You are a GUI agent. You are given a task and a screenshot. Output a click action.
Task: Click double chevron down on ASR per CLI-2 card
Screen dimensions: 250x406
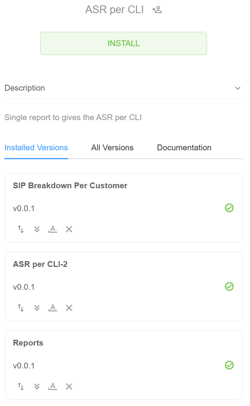(x=37, y=308)
